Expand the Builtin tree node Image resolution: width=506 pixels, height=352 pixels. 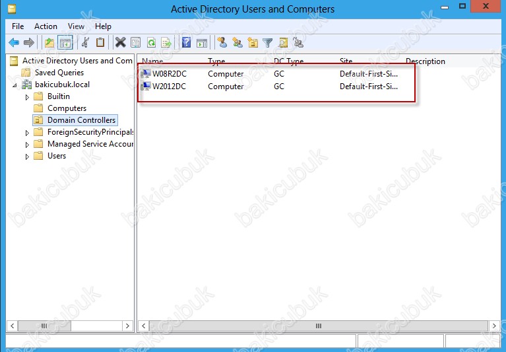pyautogui.click(x=28, y=97)
